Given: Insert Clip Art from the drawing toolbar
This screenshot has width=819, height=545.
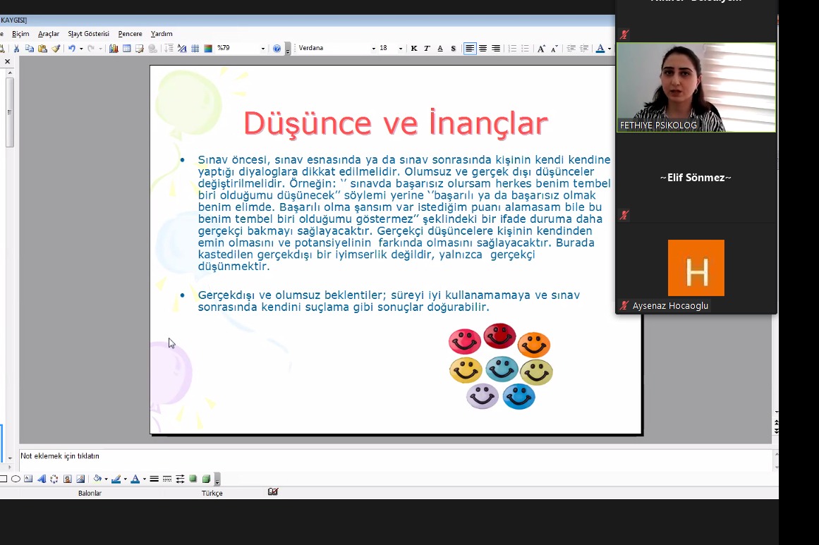Looking at the screenshot, I should tap(68, 479).
